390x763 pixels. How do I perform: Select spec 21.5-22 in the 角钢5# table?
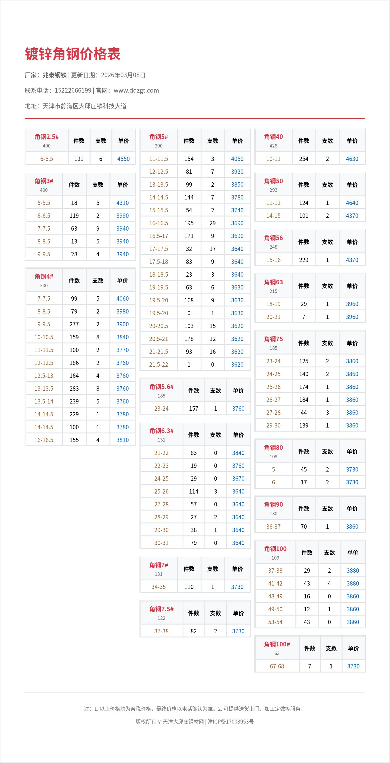click(x=159, y=365)
